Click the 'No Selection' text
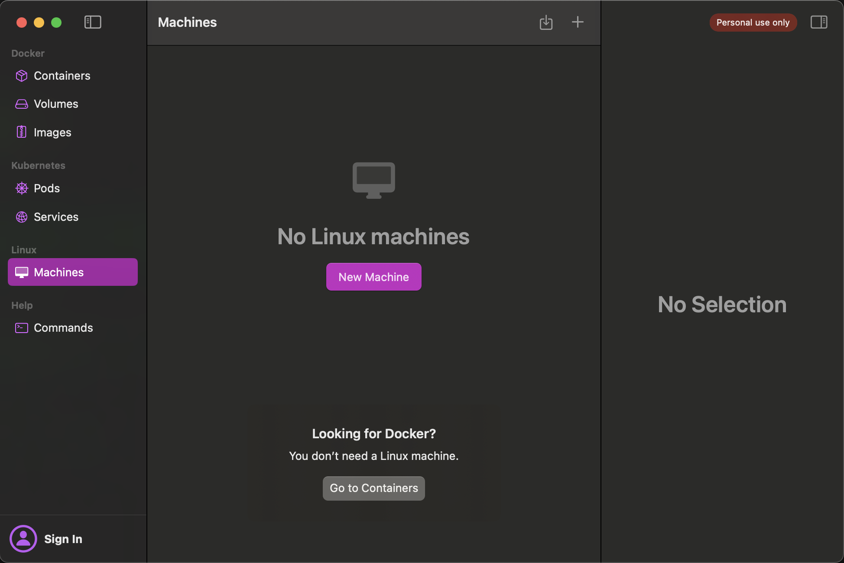Viewport: 844px width, 563px height. pyautogui.click(x=722, y=304)
